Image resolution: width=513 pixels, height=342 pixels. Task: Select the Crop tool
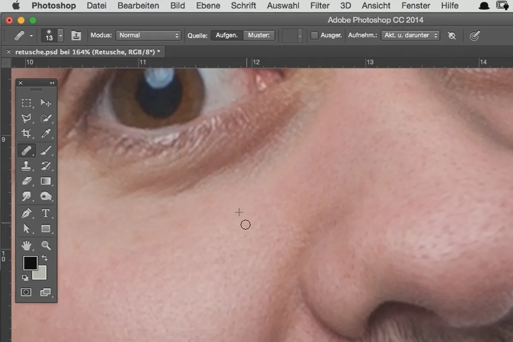click(x=27, y=134)
